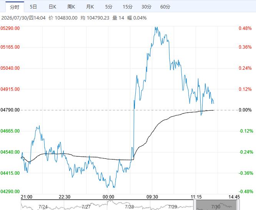Switch to the 30分 interval tab
The width and height of the screenshot is (256, 210).
(x=146, y=7)
